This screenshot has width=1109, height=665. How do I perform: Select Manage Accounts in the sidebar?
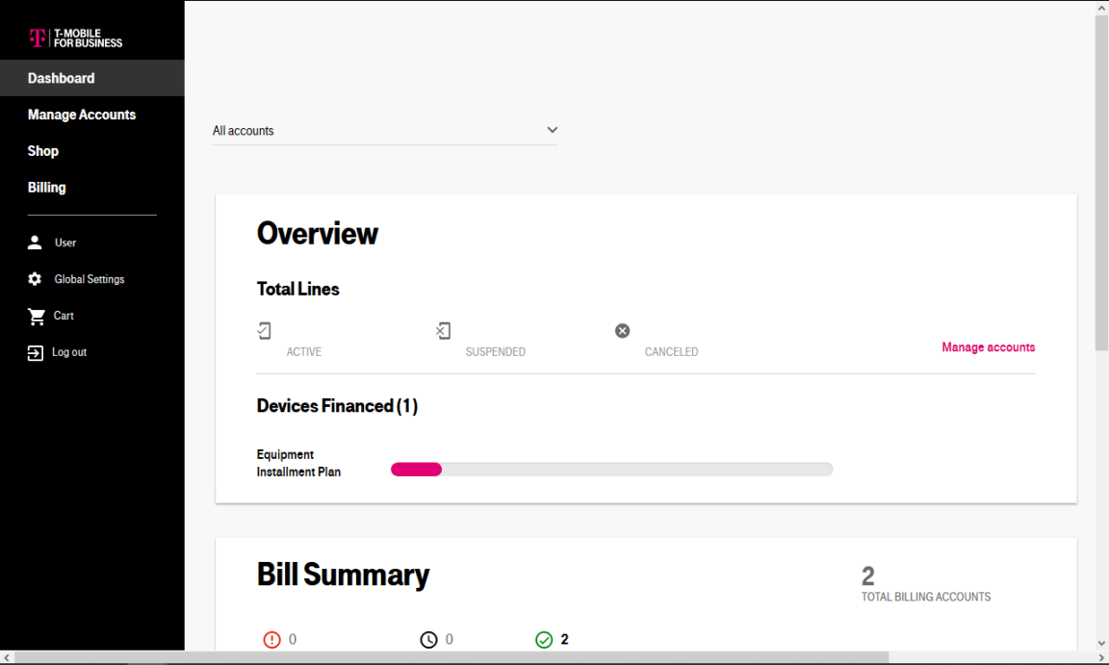click(x=81, y=115)
